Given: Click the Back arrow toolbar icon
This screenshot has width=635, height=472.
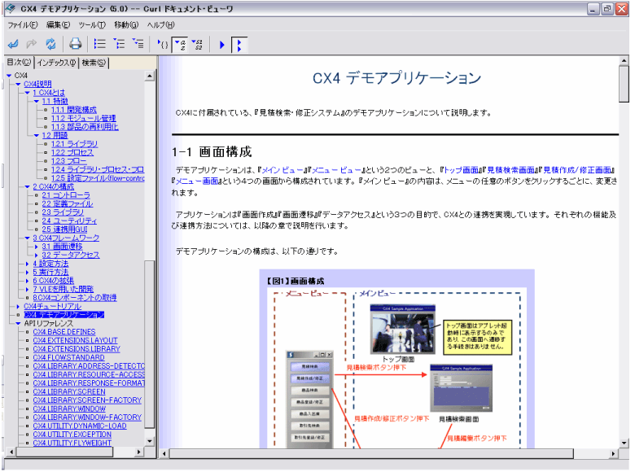Looking at the screenshot, I should point(13,44).
